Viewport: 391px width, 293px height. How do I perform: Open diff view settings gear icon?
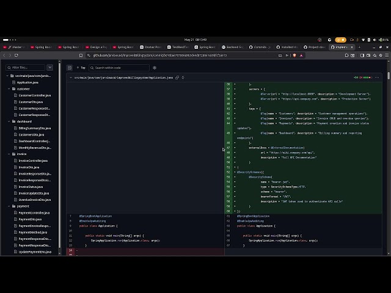155,68
